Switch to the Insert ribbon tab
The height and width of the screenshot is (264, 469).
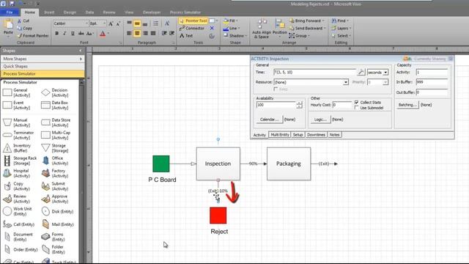[49, 12]
